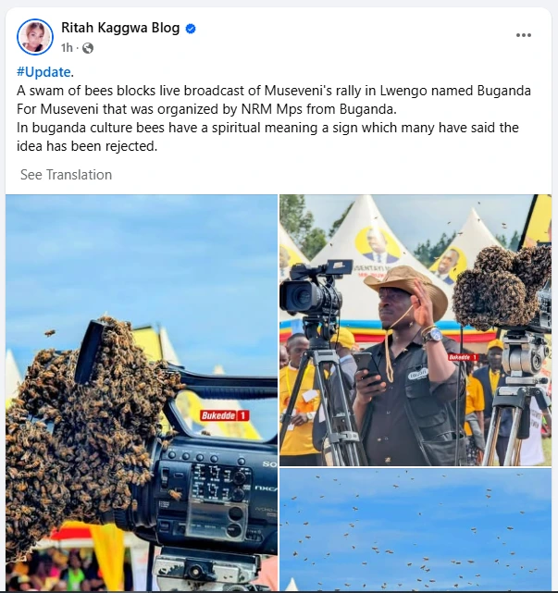The height and width of the screenshot is (593, 558).
Task: Click the smartphone held by the man
Action: coord(367,368)
